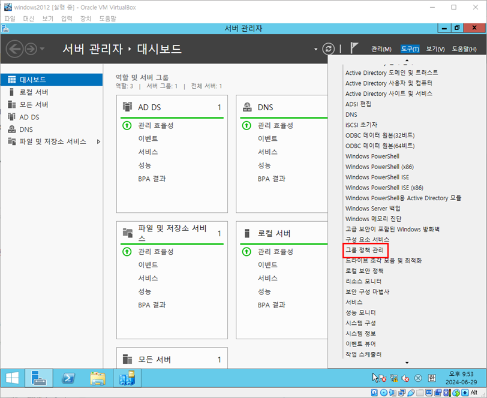Click the AD DS tile icon

[127, 107]
